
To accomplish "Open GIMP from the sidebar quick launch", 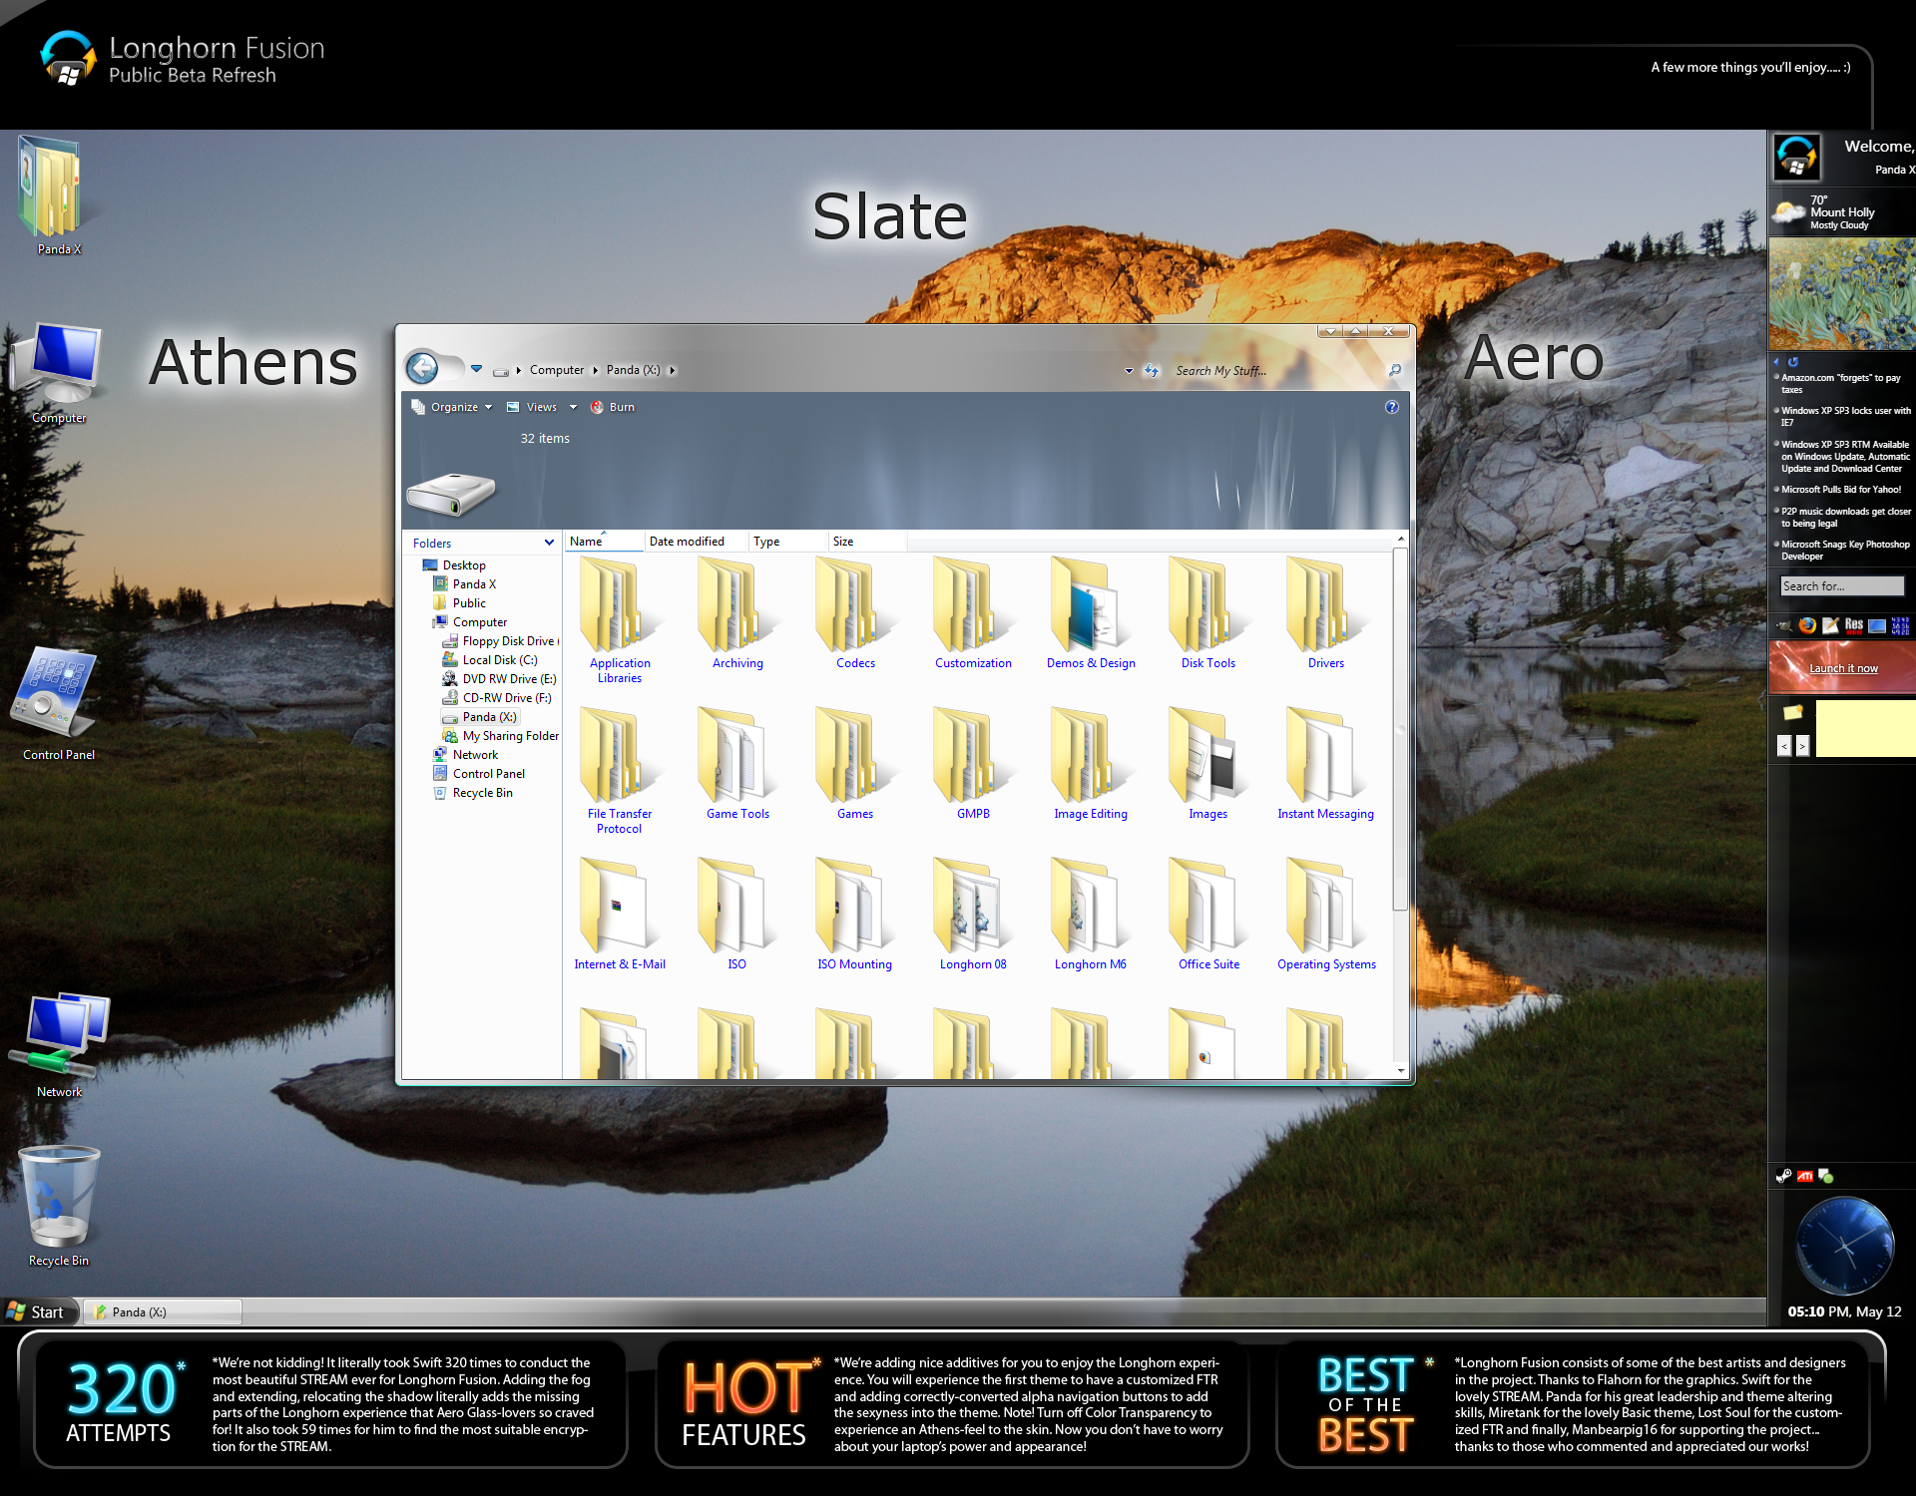I will click(x=1783, y=625).
